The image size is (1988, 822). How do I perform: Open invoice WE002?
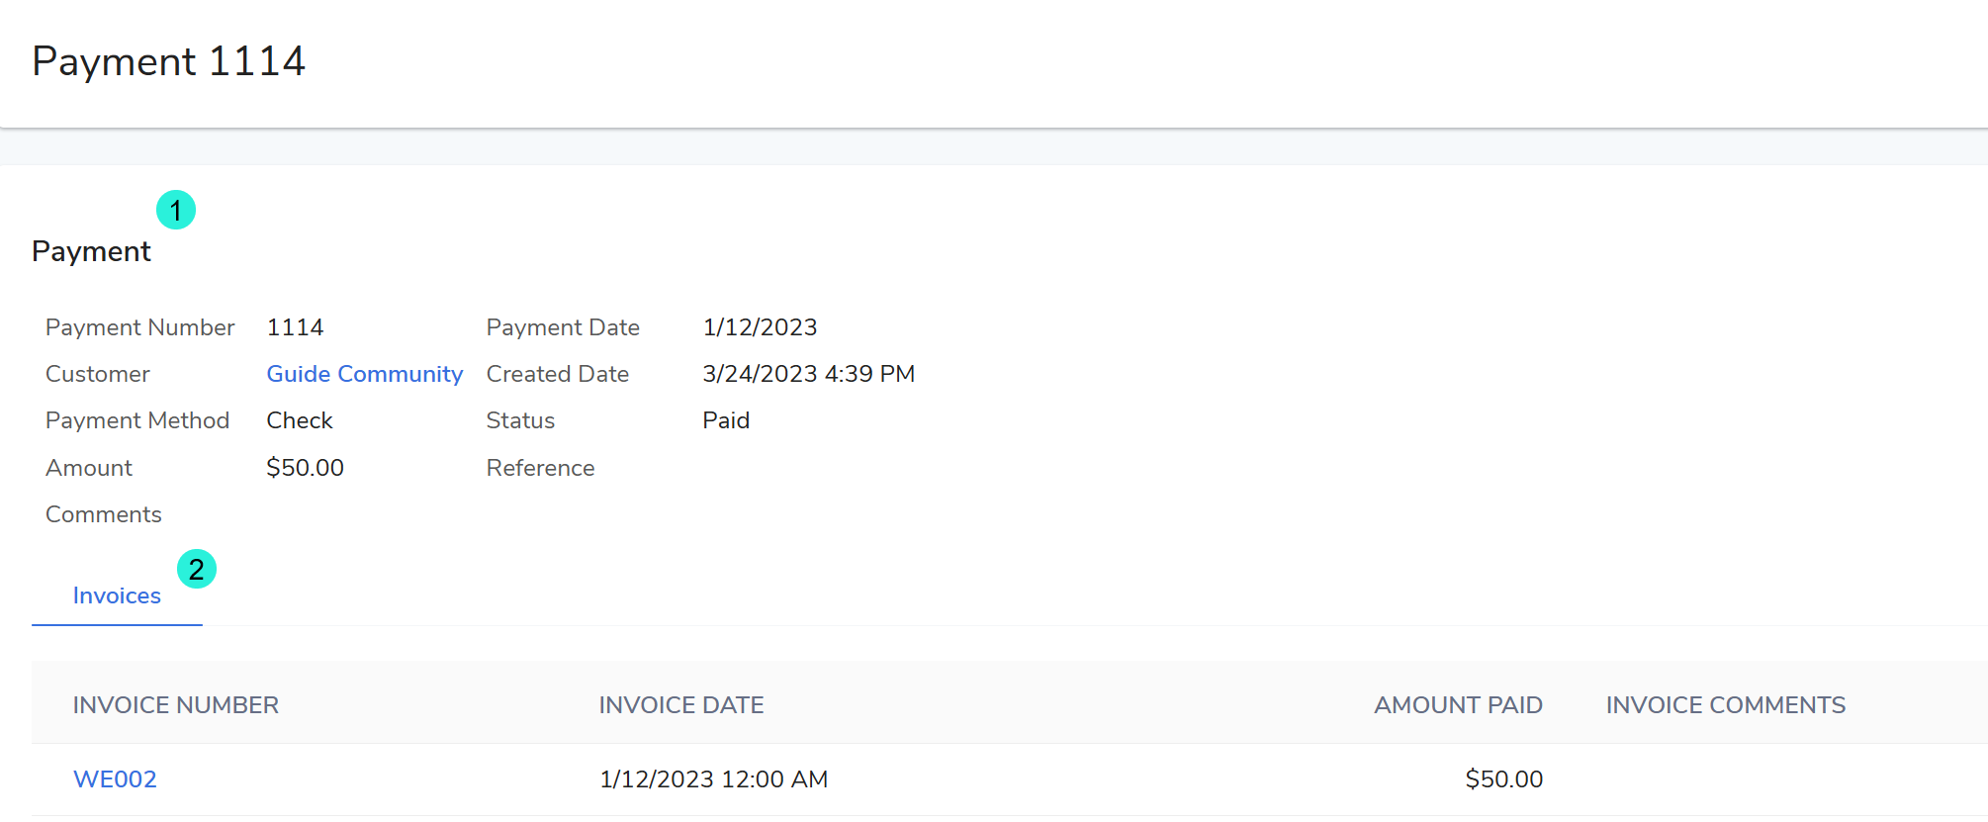point(115,779)
